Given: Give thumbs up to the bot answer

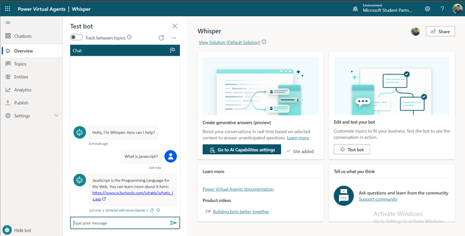Looking at the screenshot, I should tap(152, 210).
